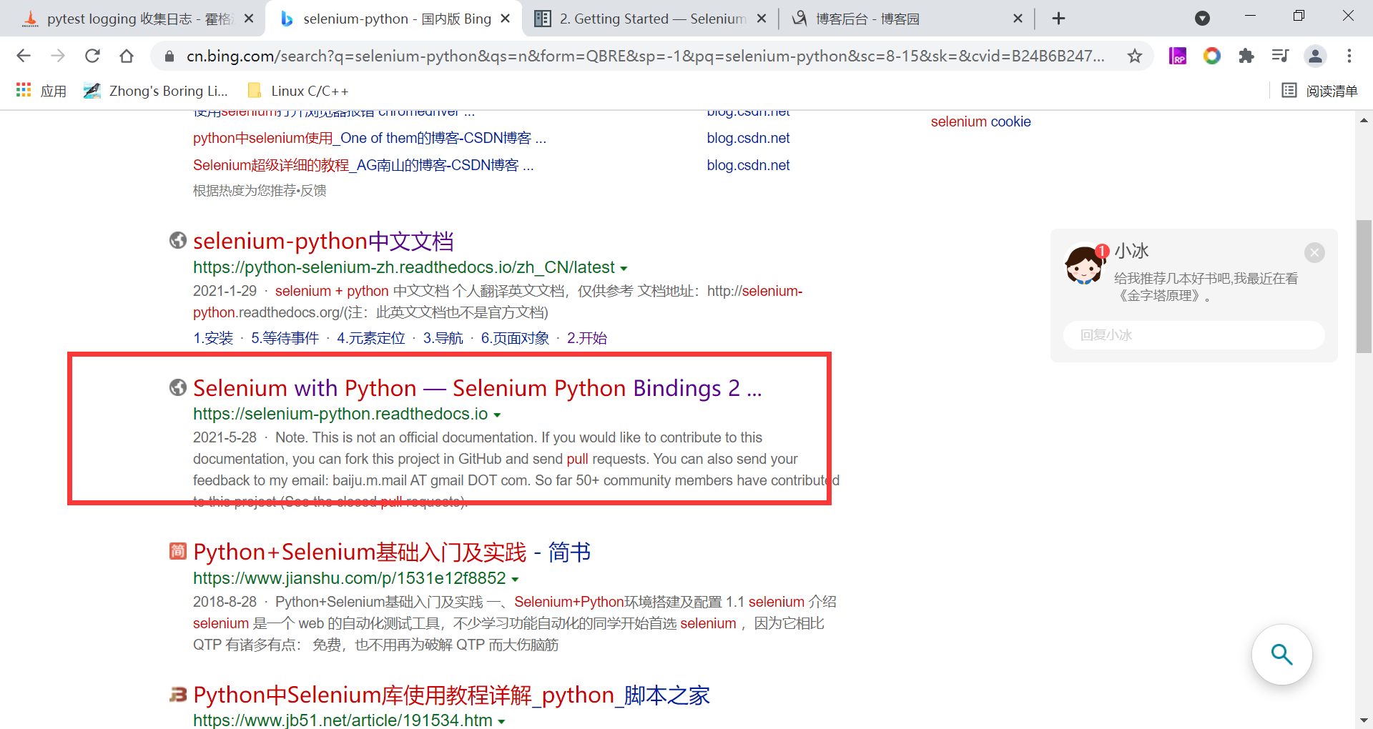
Task: Click the address bar URL
Action: tap(645, 56)
